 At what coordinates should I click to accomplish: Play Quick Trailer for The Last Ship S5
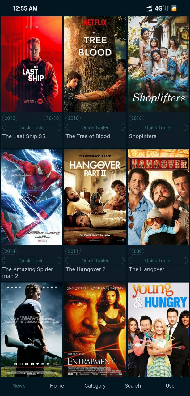pyautogui.click(x=32, y=127)
